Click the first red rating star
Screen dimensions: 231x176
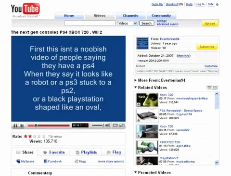pos(26,137)
